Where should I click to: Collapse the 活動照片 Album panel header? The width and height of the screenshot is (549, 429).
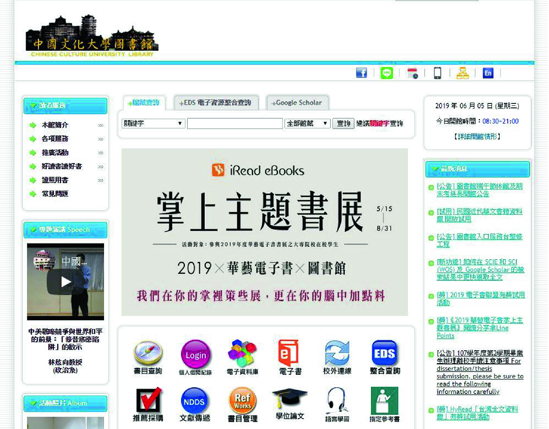point(66,403)
